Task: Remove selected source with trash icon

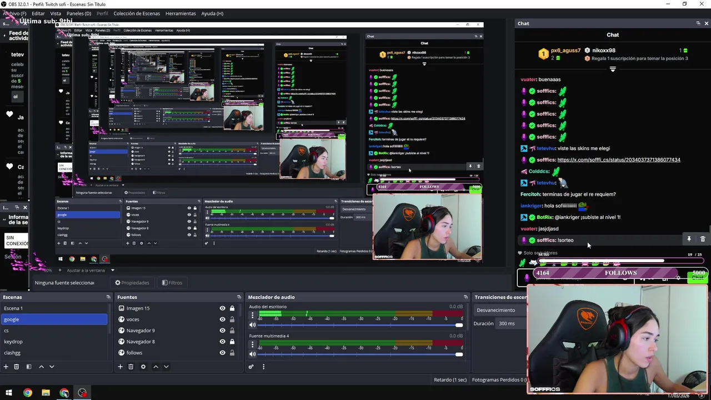Action: 131,367
